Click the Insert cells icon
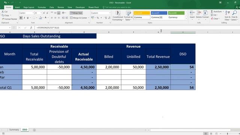 [192, 13]
